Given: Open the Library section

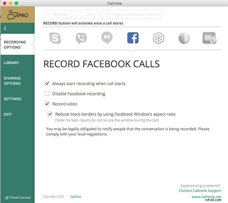Looking at the screenshot, I should [x=11, y=63].
